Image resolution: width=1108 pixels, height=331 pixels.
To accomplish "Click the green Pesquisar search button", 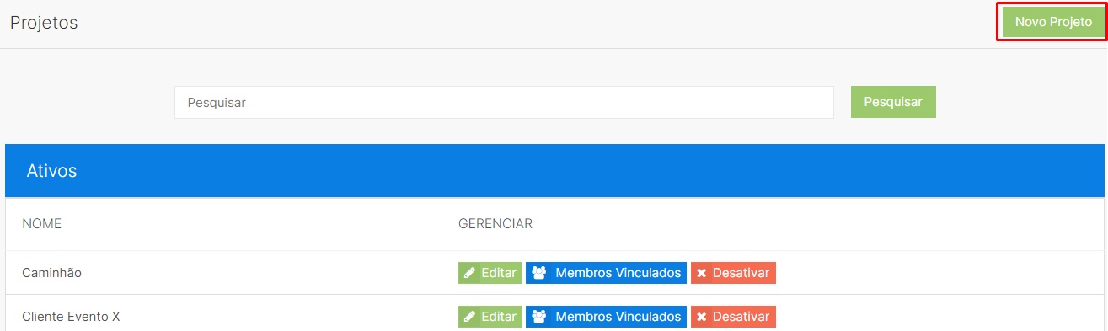I will pos(893,102).
